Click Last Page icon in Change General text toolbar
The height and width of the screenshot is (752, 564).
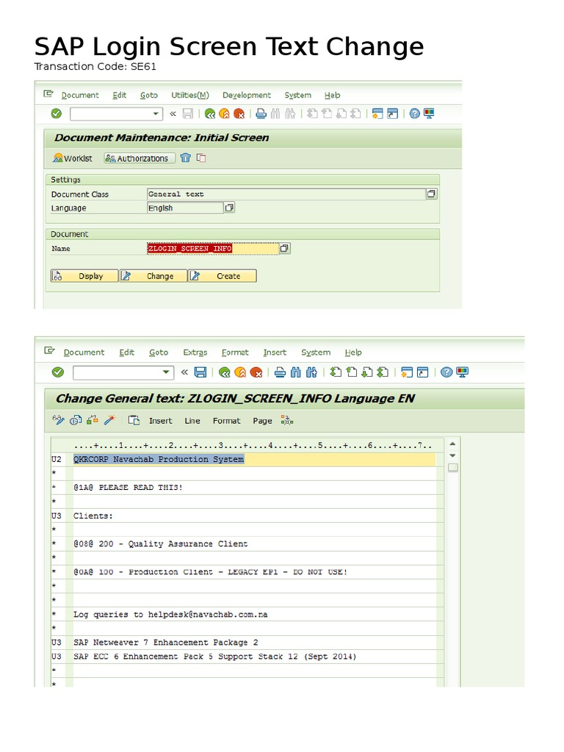coord(382,372)
